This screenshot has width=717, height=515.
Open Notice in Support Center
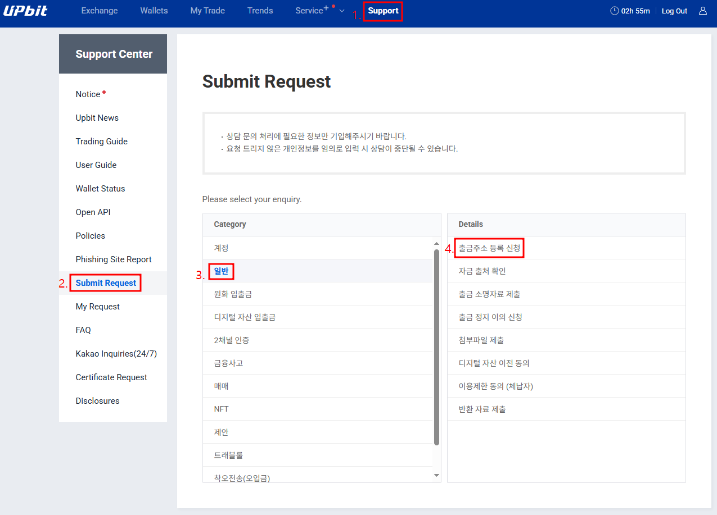click(x=87, y=94)
